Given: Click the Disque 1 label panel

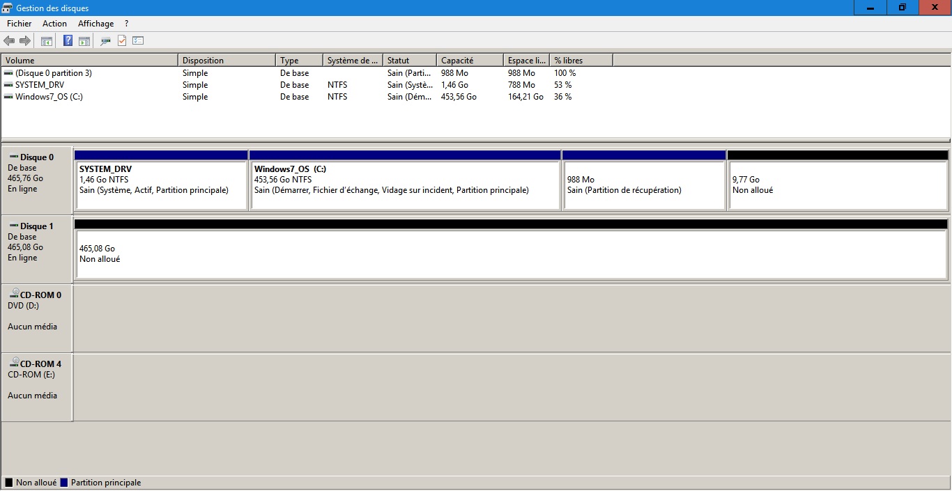Looking at the screenshot, I should point(37,247).
